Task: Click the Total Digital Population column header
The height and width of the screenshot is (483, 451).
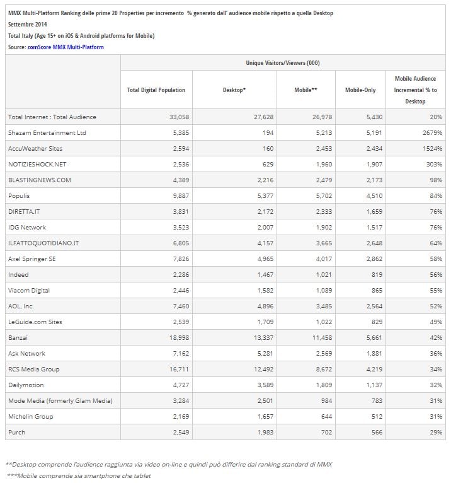Action: tap(156, 90)
